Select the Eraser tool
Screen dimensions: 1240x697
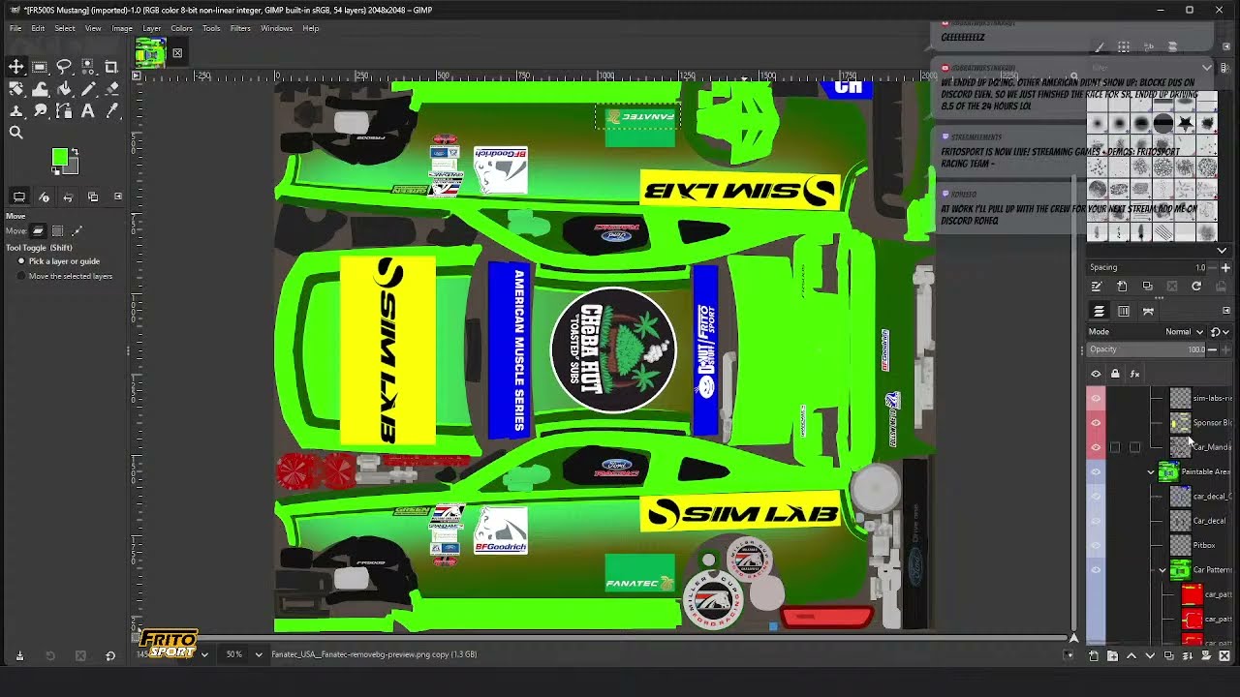pyautogui.click(x=111, y=89)
